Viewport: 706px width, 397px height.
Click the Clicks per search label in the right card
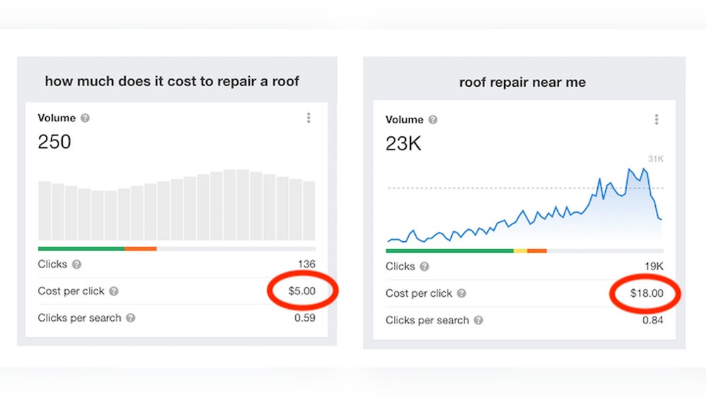427,320
